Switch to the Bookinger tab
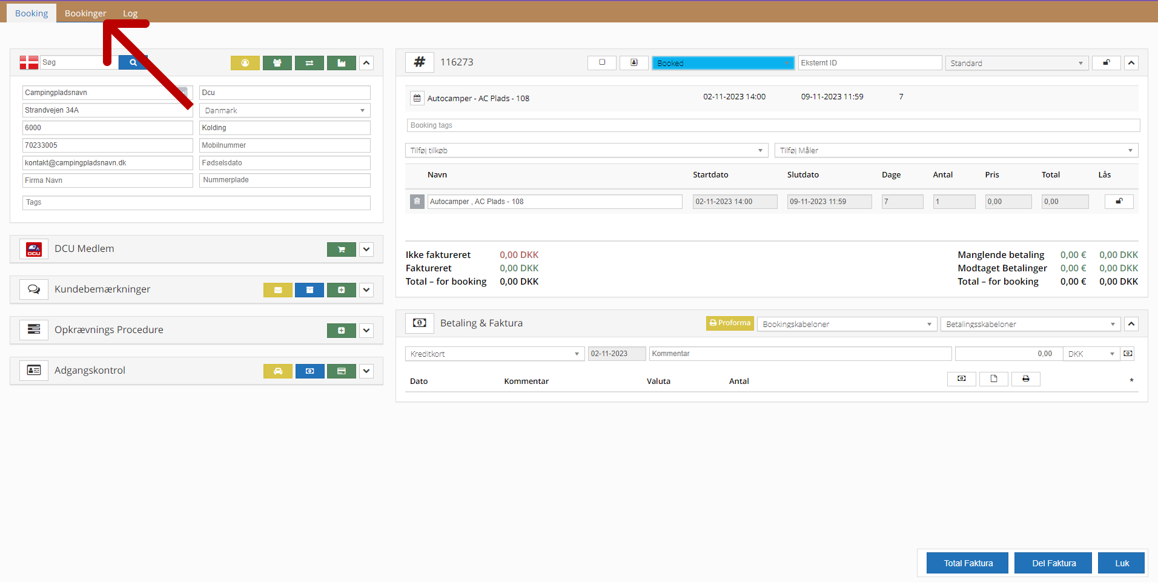 [85, 13]
